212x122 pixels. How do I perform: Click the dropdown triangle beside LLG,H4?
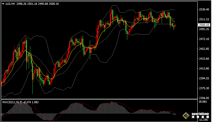pyautogui.click(x=3, y=4)
